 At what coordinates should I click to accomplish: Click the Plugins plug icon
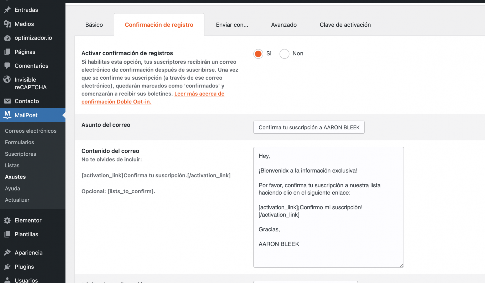pos(7,267)
